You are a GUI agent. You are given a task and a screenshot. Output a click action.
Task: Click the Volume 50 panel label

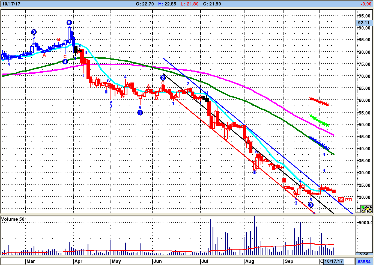tap(13, 219)
